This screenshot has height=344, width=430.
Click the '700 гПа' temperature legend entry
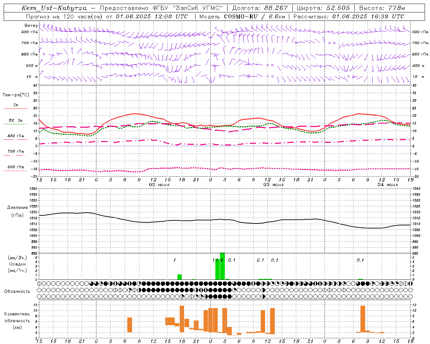coord(16,151)
